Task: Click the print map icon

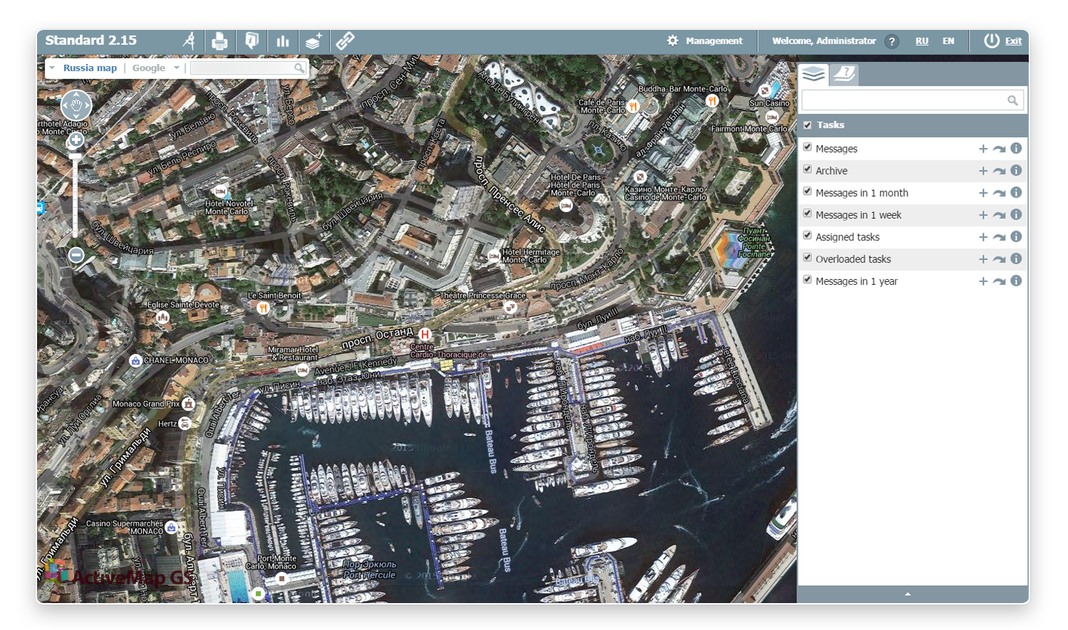Action: (219, 41)
